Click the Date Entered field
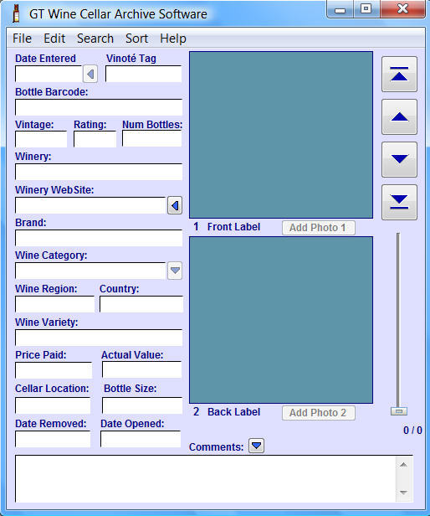430x516 pixels. click(x=49, y=74)
